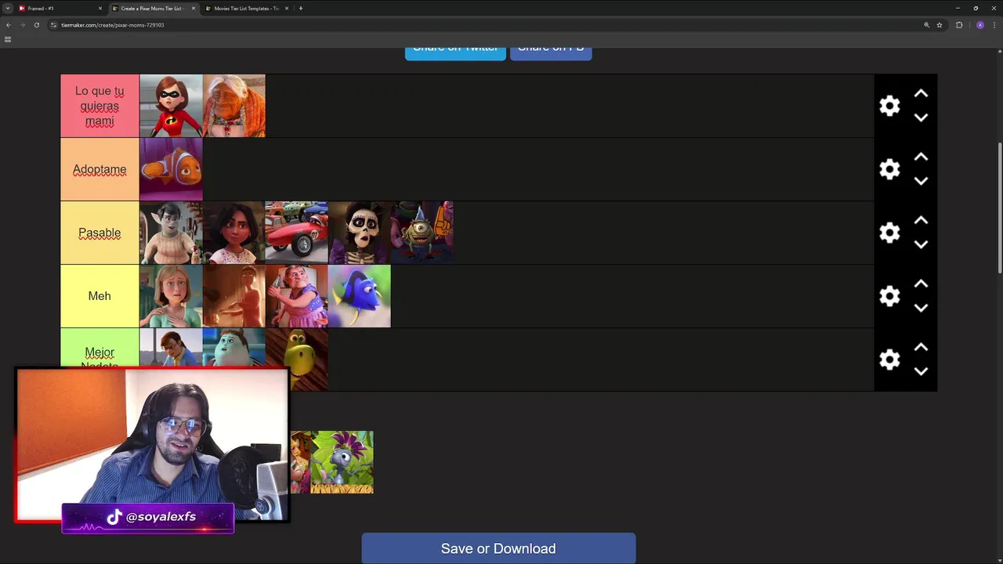Image resolution: width=1003 pixels, height=564 pixels.
Task: Select the purple ant queen image below the tiers
Action: click(342, 462)
